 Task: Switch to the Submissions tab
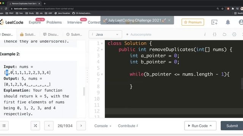coord(74,34)
